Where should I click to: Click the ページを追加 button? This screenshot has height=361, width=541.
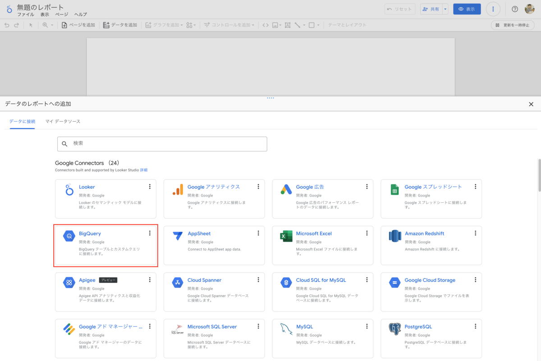[78, 25]
